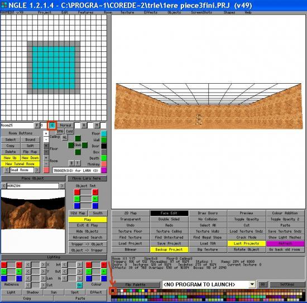Click the Backup Project button

pos(169,249)
